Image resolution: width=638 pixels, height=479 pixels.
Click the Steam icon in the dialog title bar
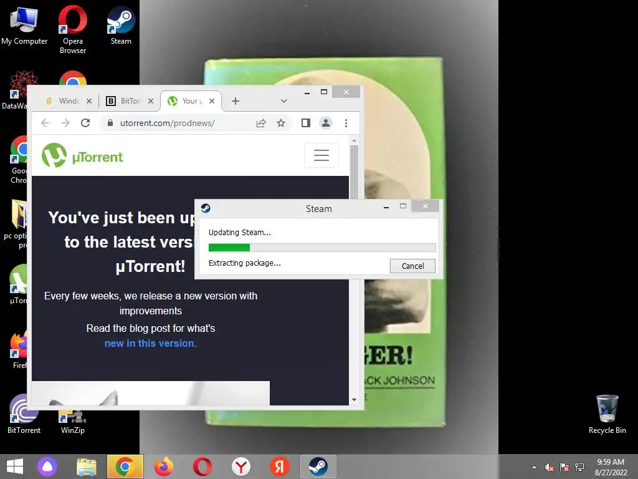[206, 208]
